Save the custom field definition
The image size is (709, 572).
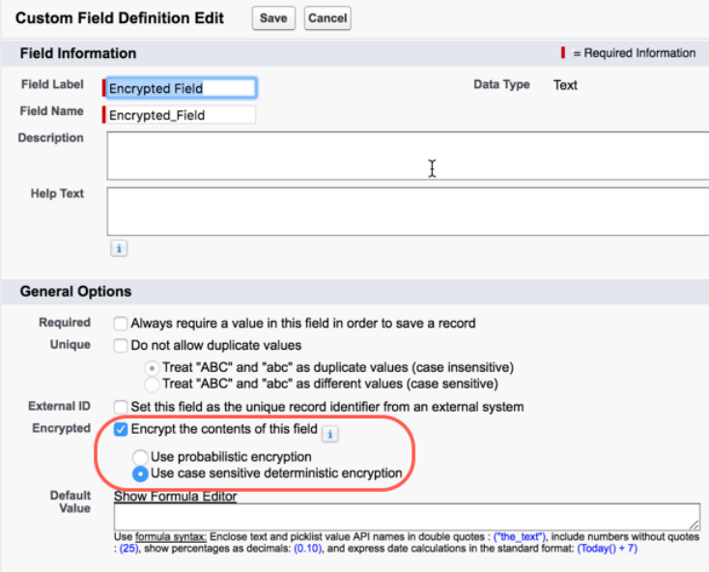coord(273,18)
